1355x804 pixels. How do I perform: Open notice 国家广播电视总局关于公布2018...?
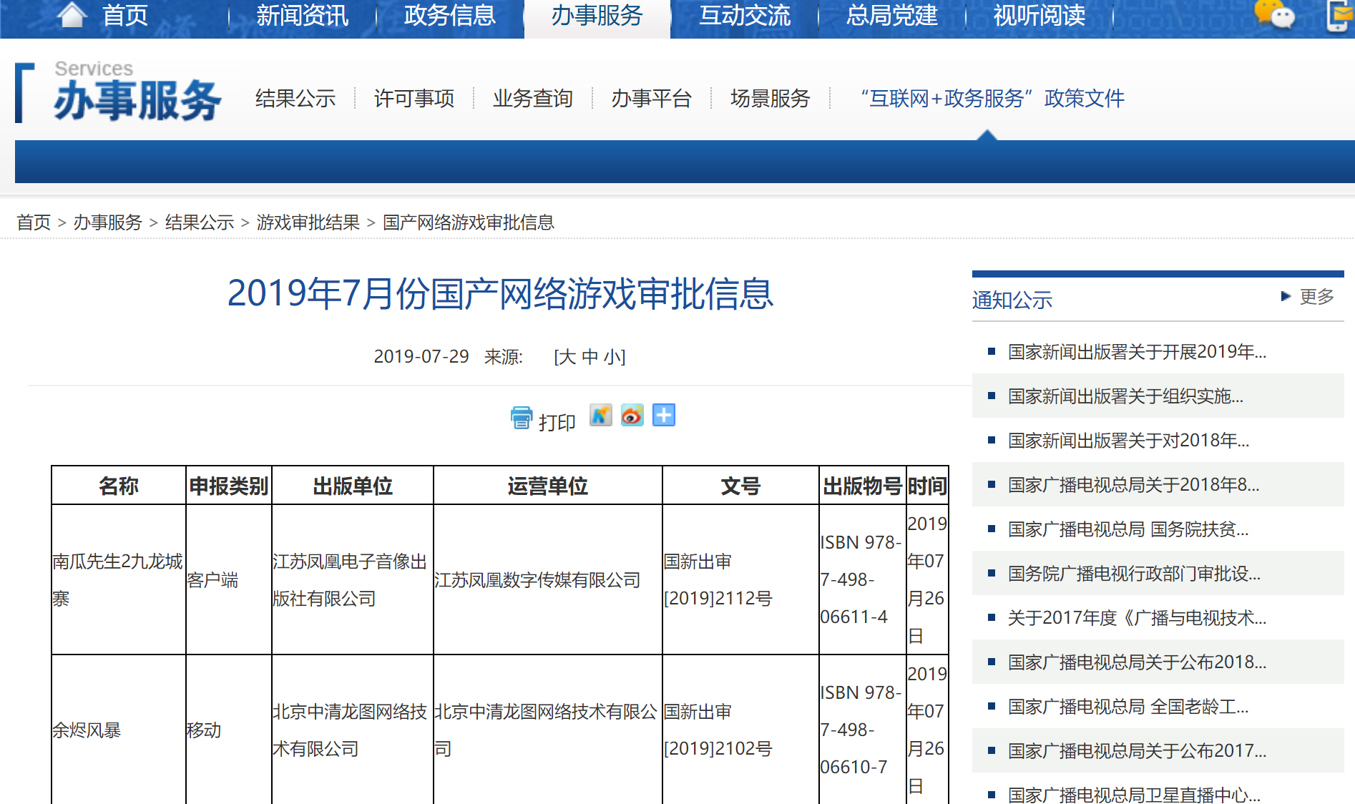tap(1137, 662)
